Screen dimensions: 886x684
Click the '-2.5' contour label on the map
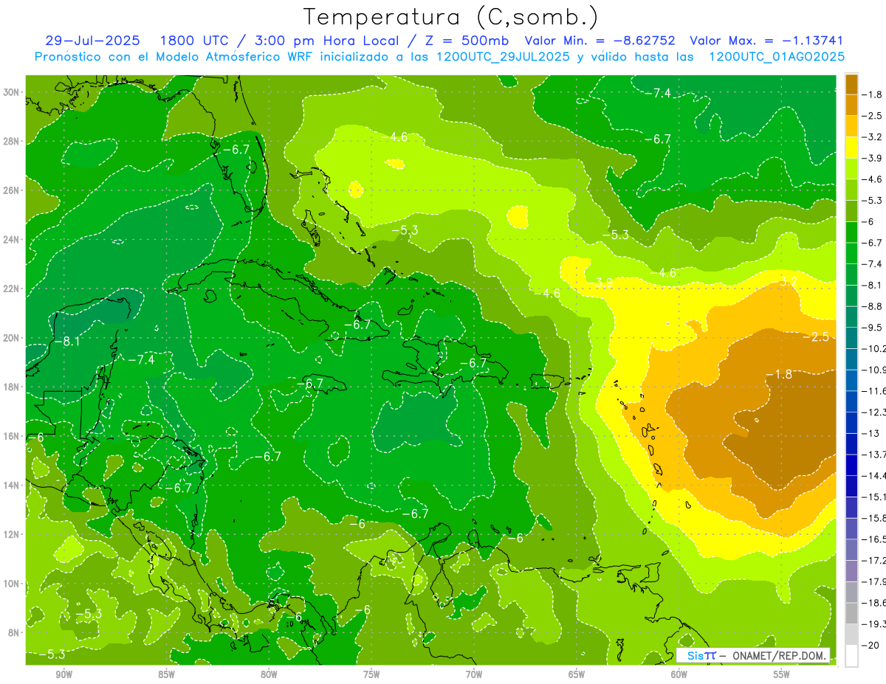point(816,336)
